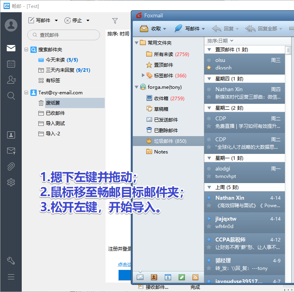Image resolution: width=294 pixels, height=292 pixels.
Task: Collapse the forga.me(tony) account in Foxmail
Action: (x=136, y=87)
